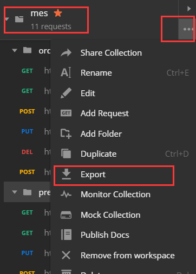Image resolution: width=196 pixels, height=274 pixels.
Task: Click the Add Folder icon
Action: tap(66, 134)
